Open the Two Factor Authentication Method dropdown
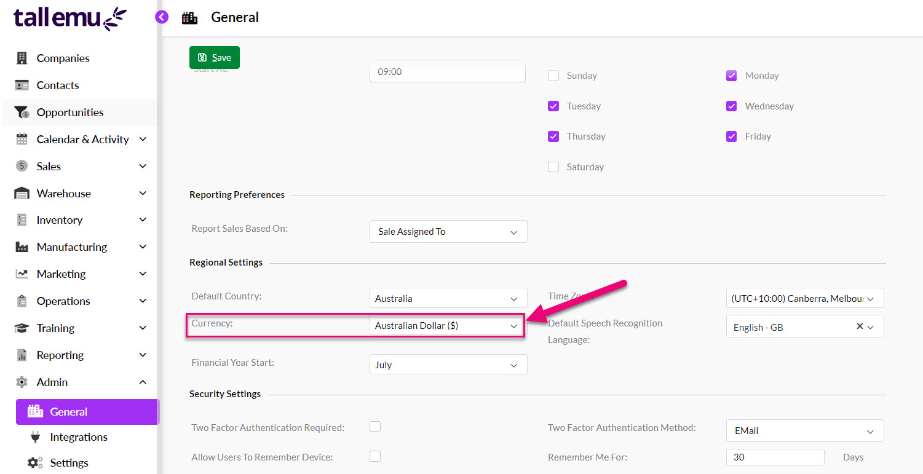Viewport: 923px width, 474px height. pos(805,431)
